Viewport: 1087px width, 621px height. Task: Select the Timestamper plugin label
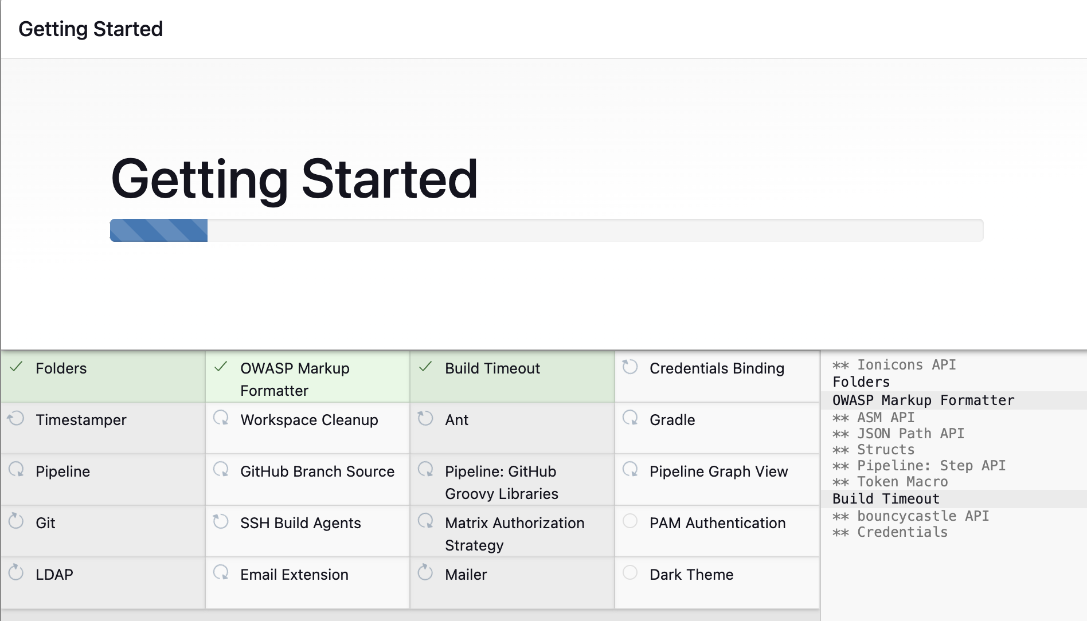[x=81, y=420]
